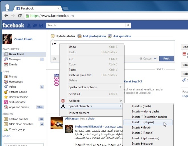Close the Facebook browser tab

coord(58,9)
